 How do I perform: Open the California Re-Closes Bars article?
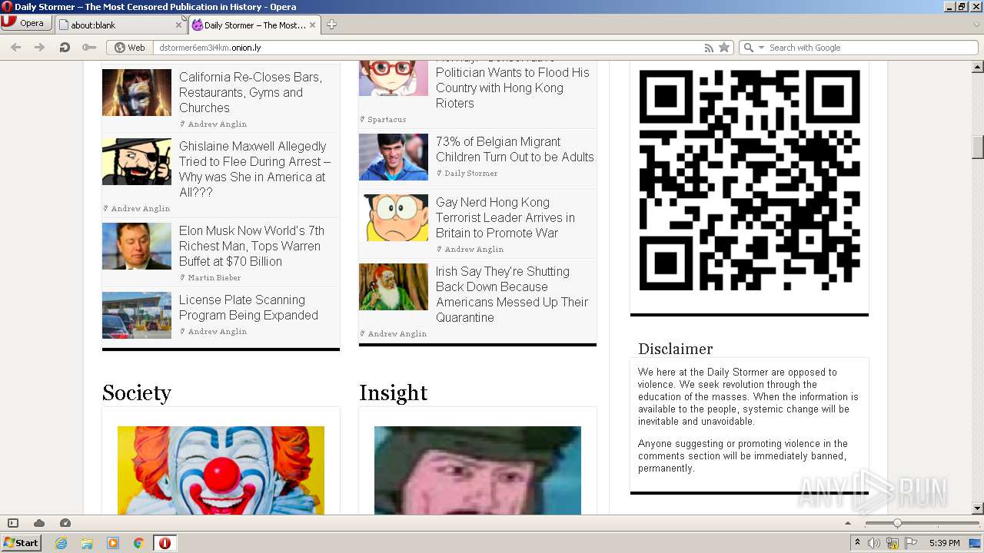pyautogui.click(x=251, y=92)
